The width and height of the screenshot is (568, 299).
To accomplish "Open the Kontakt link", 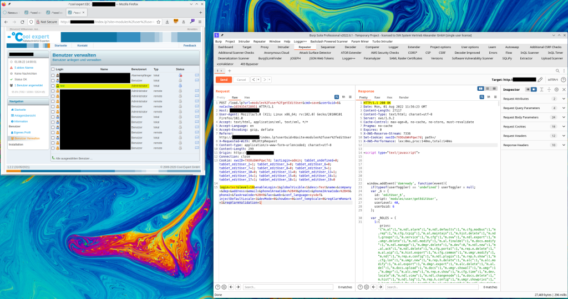I will tap(82, 45).
